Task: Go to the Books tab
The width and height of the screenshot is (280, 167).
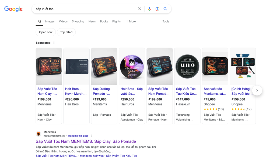Action: (x=104, y=22)
